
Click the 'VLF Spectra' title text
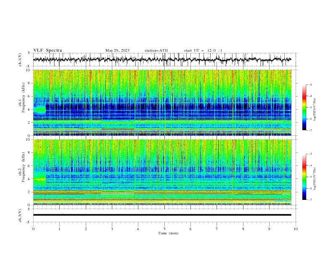48,50
